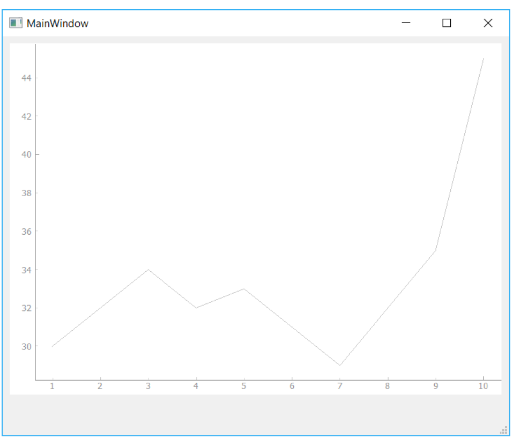Screen dimensions: 513x439
Task: Click the line's dip at x=4
Action: pos(196,308)
